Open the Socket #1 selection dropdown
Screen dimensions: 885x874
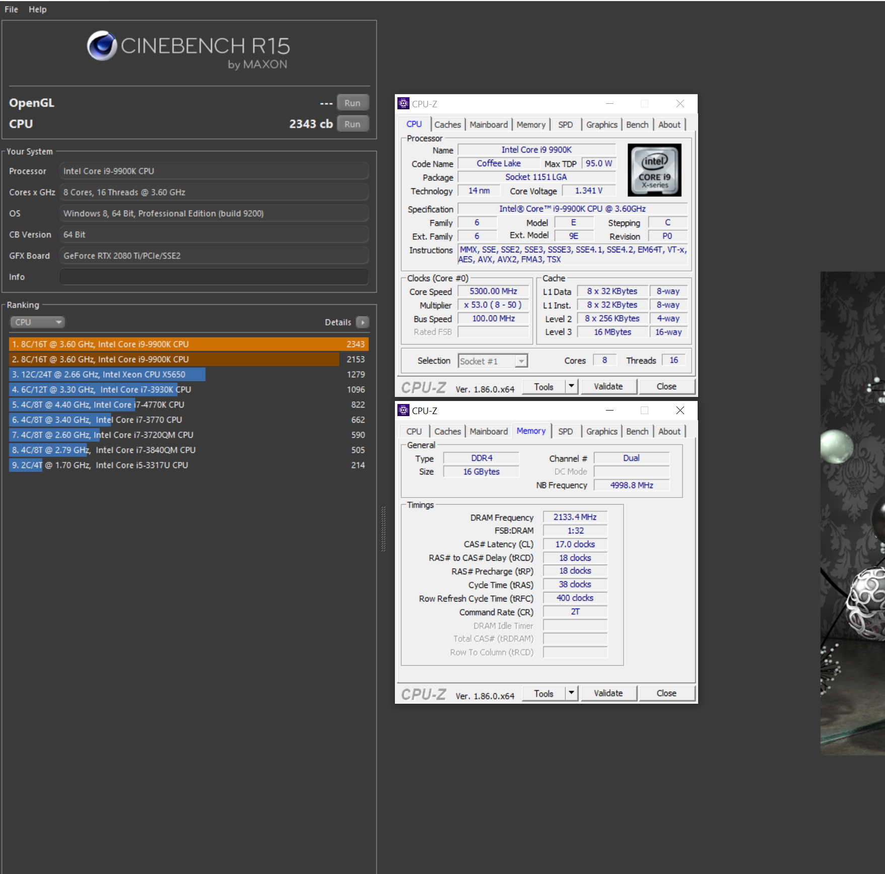(x=493, y=361)
